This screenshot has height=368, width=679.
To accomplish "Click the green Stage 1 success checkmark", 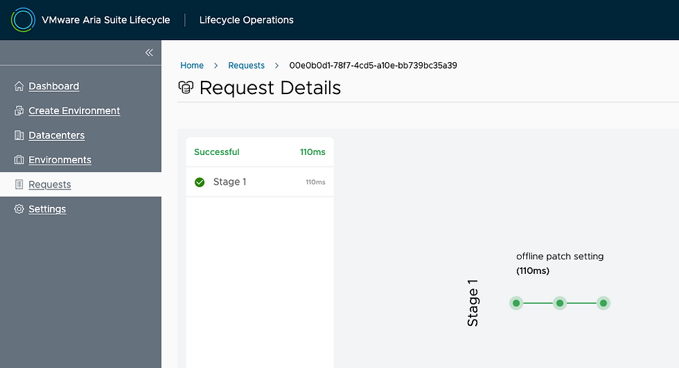I will click(x=200, y=182).
